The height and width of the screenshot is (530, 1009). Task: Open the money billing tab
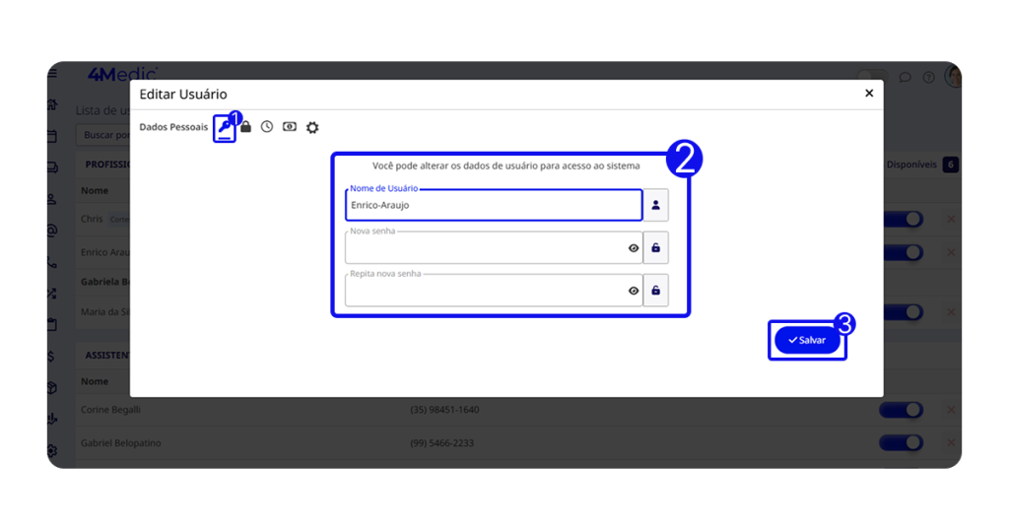click(290, 127)
